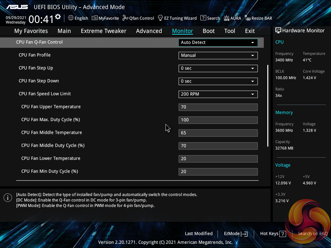This screenshot has width=331, height=248.
Task: Click the CPU Frequency 3400 MHz value
Action: point(284,60)
